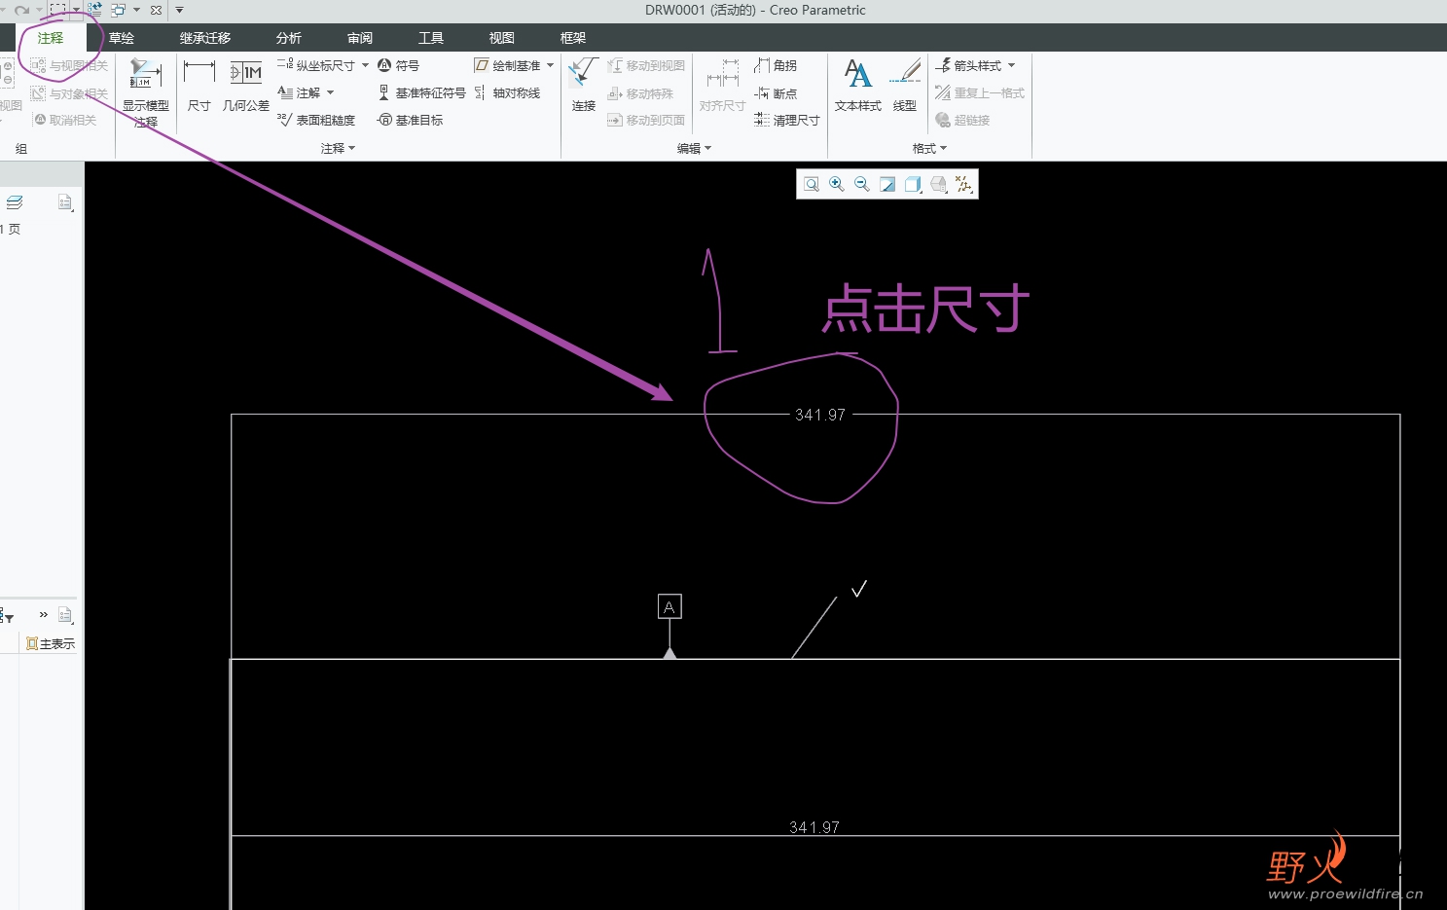This screenshot has height=910, width=1447.
Task: Switch to 视图 view tab
Action: pos(502,38)
